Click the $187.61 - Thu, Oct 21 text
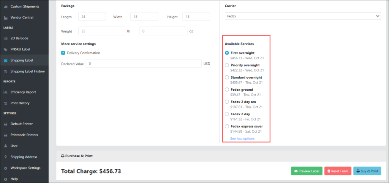Viewport: 389px width, 183px height. pyautogui.click(x=246, y=107)
